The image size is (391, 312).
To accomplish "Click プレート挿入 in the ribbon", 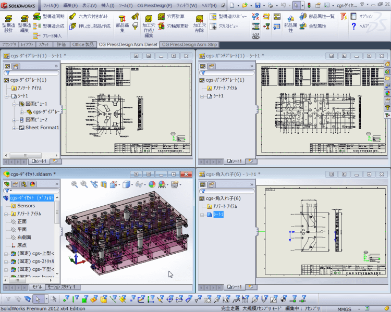I will 47,36.
